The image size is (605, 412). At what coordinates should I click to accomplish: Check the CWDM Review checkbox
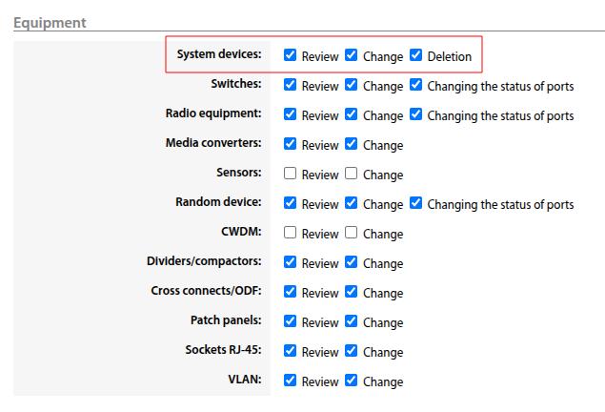pyautogui.click(x=290, y=233)
